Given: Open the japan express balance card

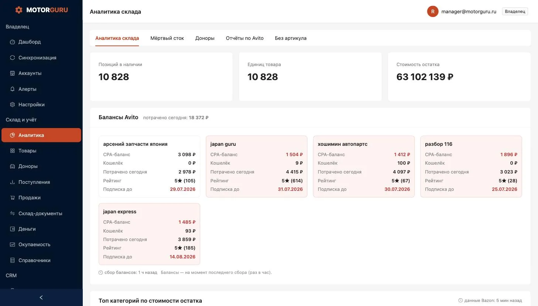Looking at the screenshot, I should point(149,234).
